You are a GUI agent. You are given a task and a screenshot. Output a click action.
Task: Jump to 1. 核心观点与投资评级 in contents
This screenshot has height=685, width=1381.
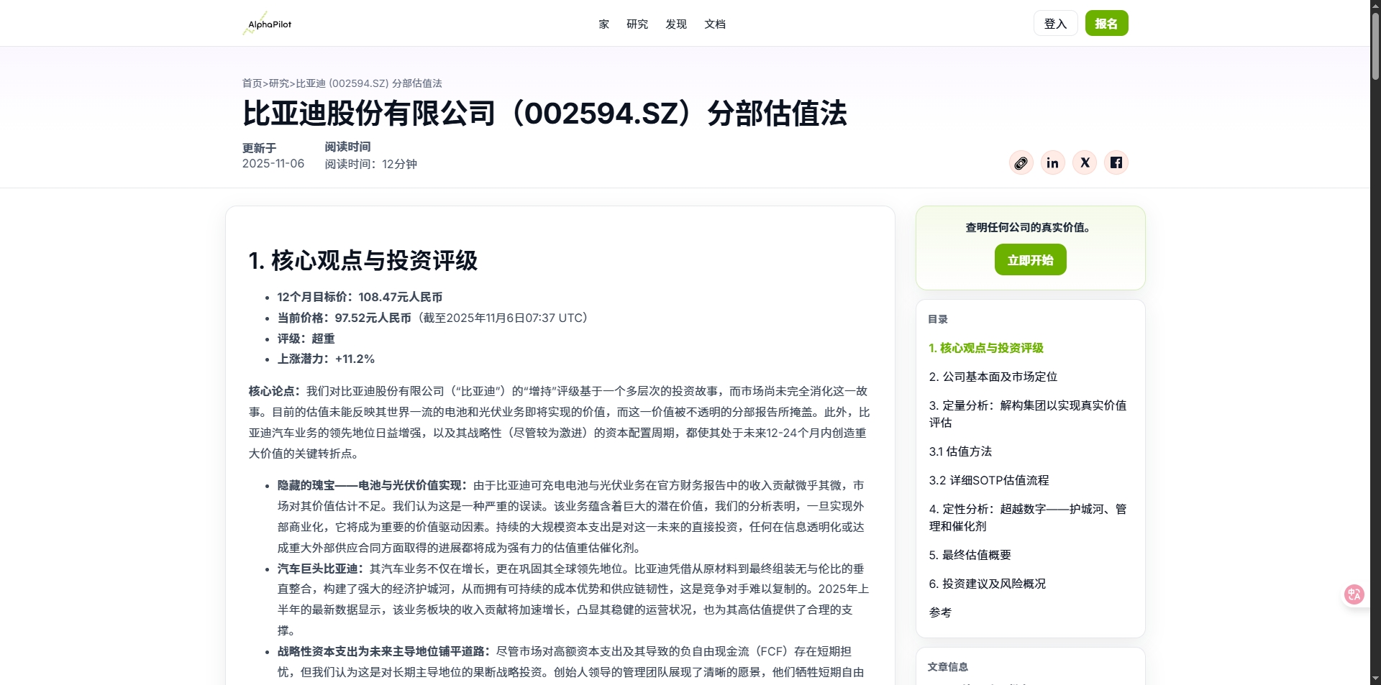pos(986,348)
